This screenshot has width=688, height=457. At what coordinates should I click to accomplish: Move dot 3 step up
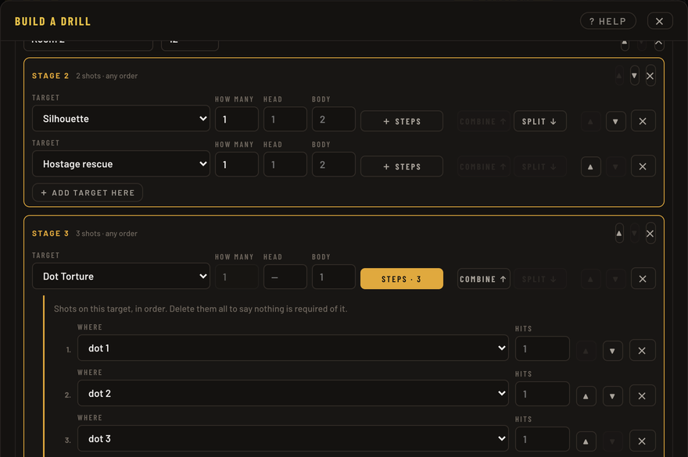tap(586, 441)
